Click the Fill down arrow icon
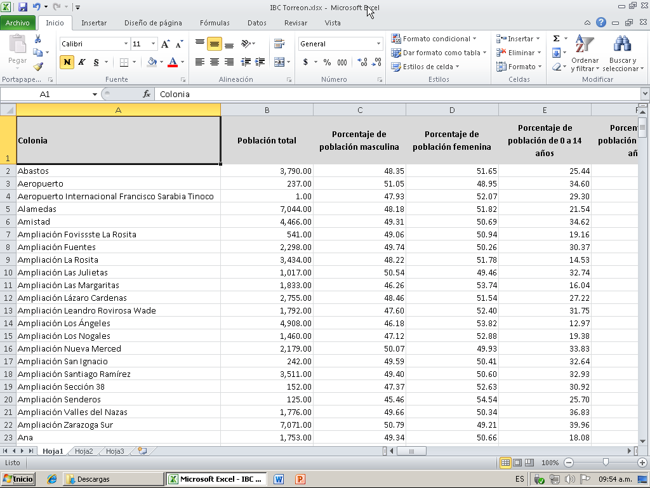The height and width of the screenshot is (488, 650). (x=556, y=53)
